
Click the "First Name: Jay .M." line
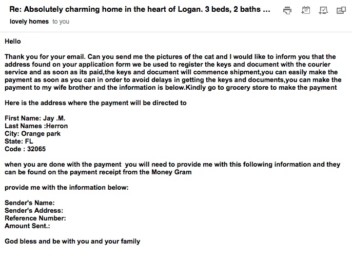pyautogui.click(x=35, y=118)
